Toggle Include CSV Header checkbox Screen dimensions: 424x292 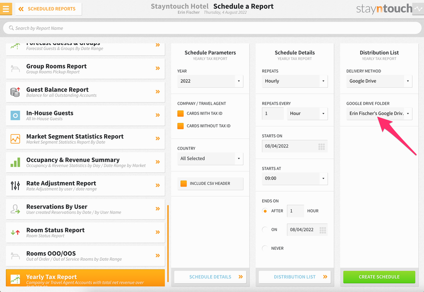pos(183,183)
